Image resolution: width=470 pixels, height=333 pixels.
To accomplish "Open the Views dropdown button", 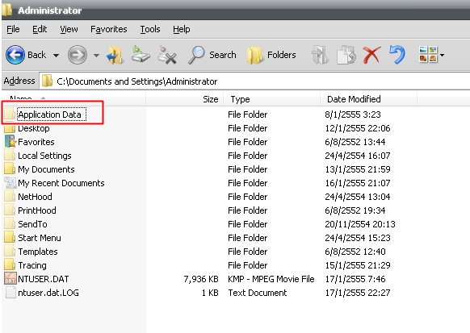I will click(431, 55).
